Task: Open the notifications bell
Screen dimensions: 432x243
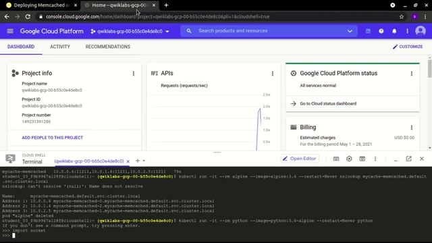Action: tap(394, 31)
